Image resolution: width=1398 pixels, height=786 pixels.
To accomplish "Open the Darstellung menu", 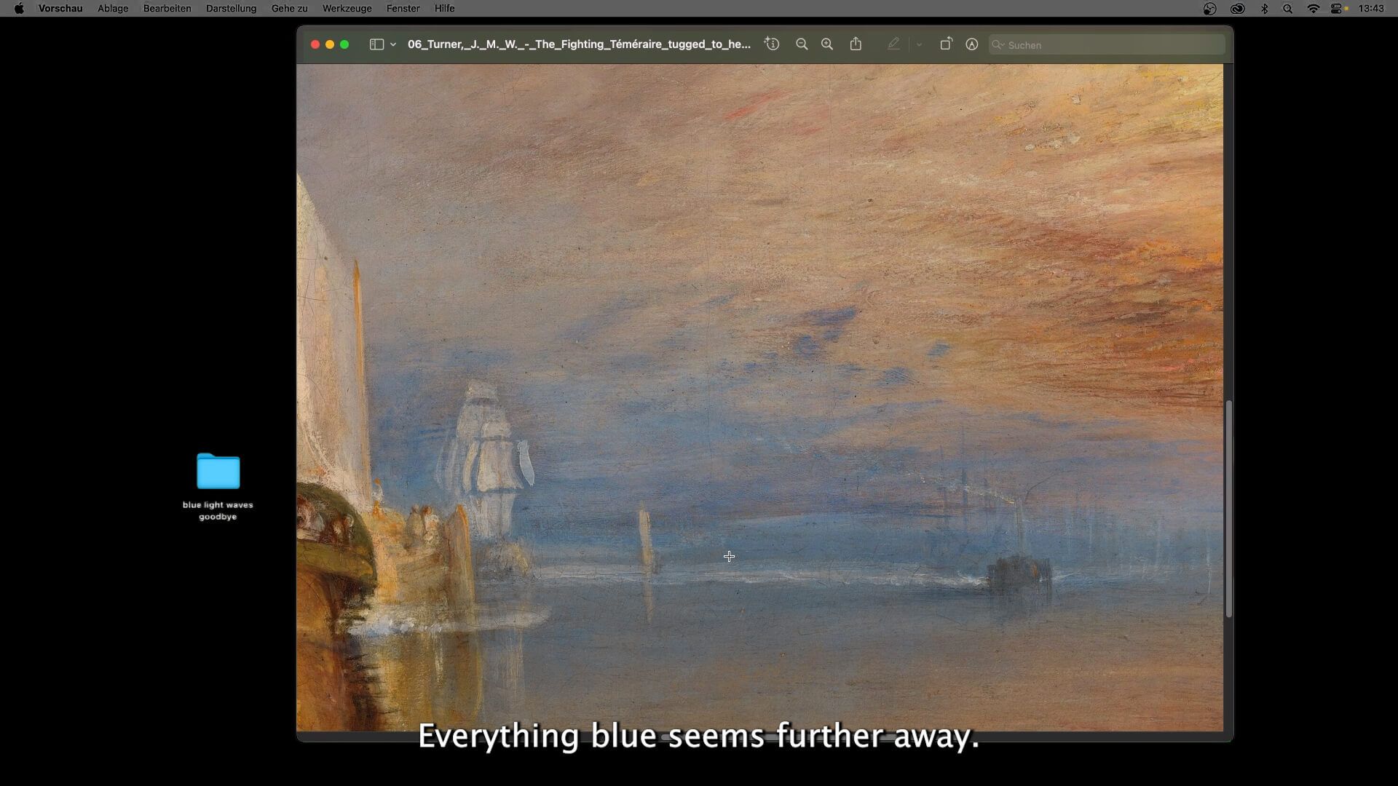I will point(231,9).
